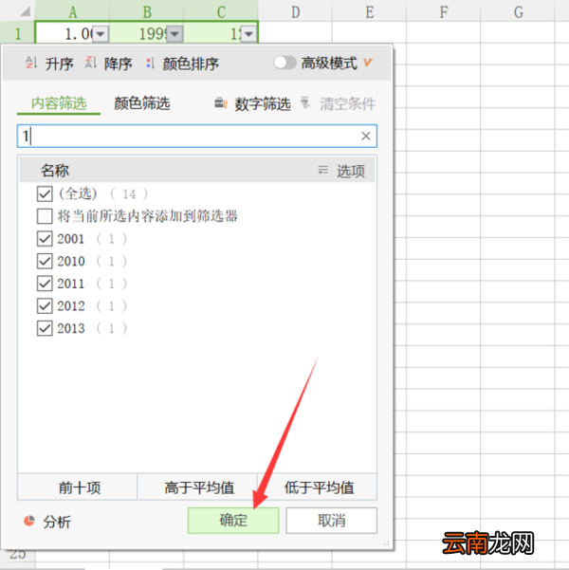Click the (全选) label text

point(78,193)
